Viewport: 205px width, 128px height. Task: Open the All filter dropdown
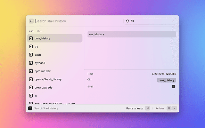[x=150, y=21]
